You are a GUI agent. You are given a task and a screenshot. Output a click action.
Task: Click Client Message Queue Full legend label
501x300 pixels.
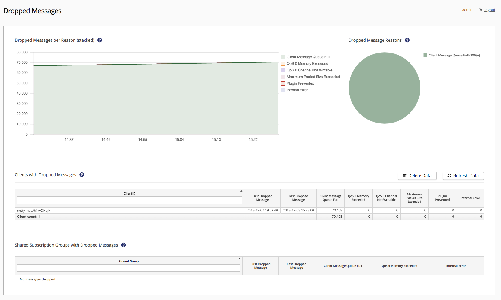click(x=308, y=57)
